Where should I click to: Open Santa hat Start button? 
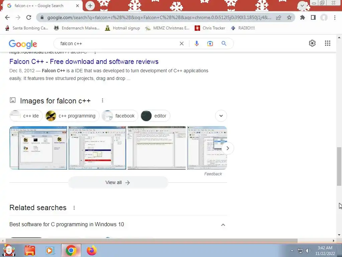(x=9, y=250)
